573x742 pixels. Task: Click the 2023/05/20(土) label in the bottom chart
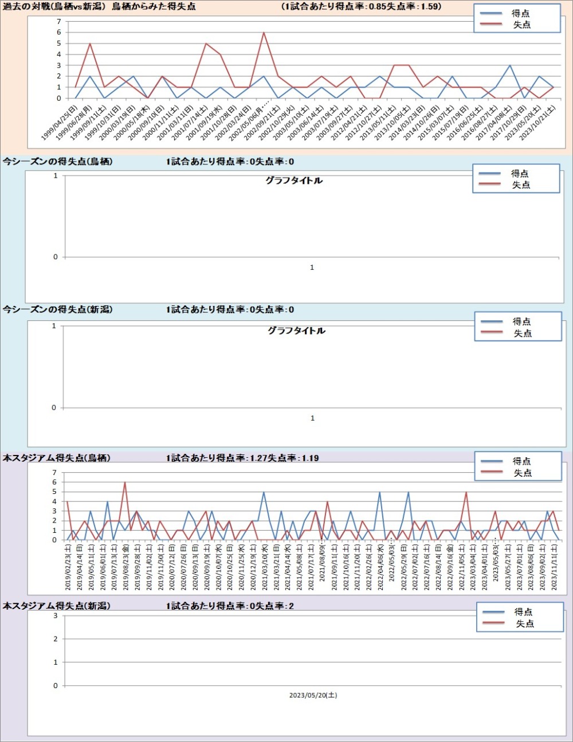[x=313, y=695]
